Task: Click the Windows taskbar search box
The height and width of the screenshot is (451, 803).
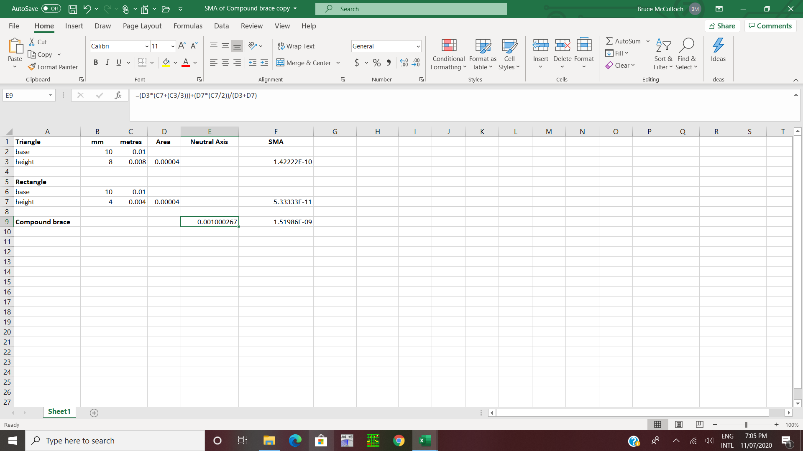Action: click(115, 441)
